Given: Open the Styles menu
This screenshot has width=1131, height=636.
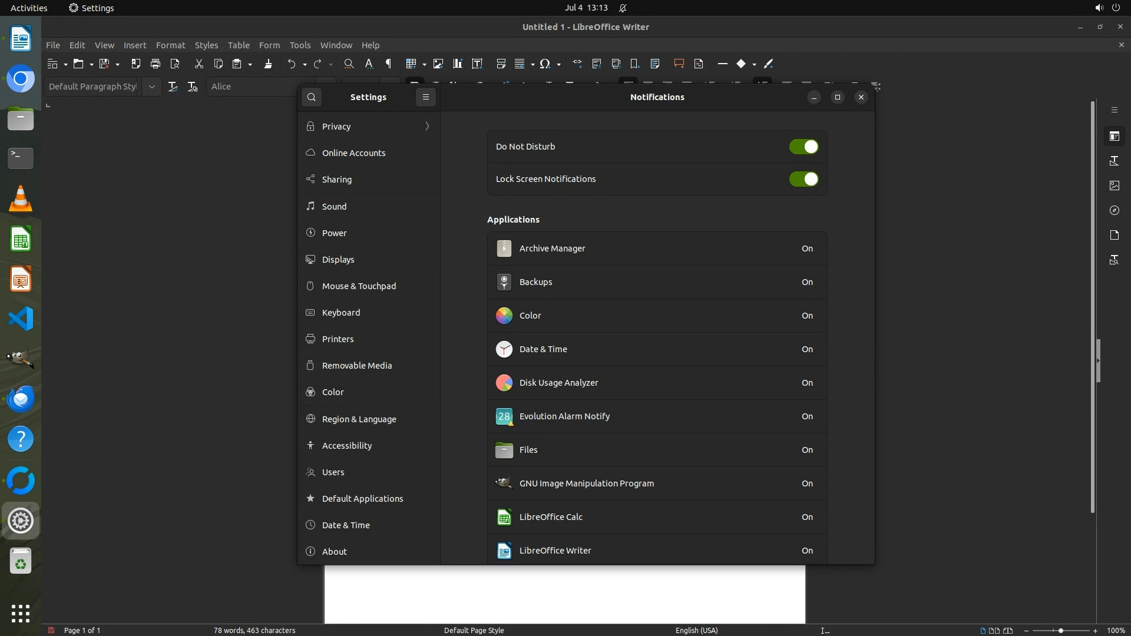Looking at the screenshot, I should point(206,45).
